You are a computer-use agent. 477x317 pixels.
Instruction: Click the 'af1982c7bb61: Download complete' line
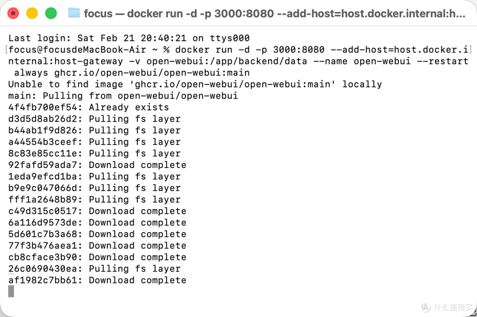coord(97,280)
